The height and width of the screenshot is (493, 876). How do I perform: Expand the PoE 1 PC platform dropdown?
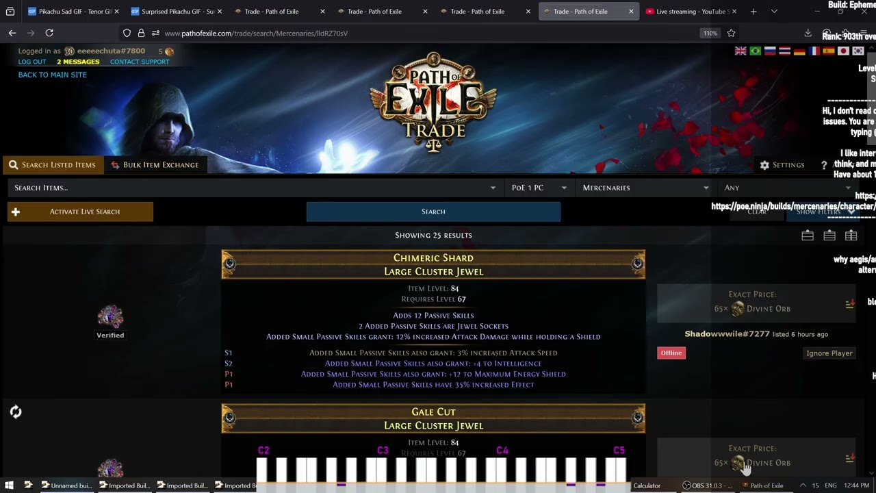tap(539, 188)
